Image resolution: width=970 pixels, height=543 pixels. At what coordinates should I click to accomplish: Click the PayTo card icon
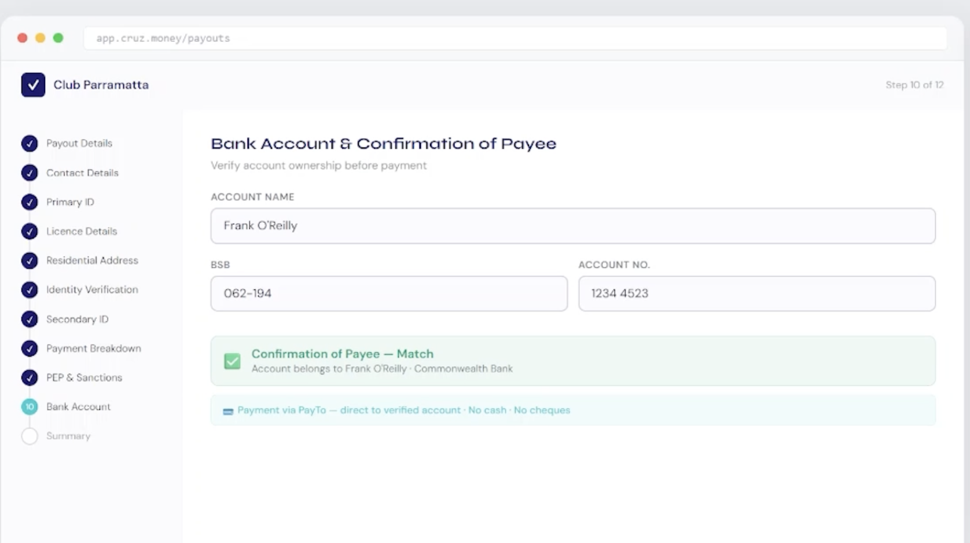pyautogui.click(x=228, y=411)
